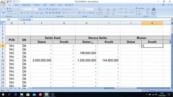The width and height of the screenshot is (173, 97).
Task: Increase font size with Grow Font icon
Action: [x=40, y=9]
